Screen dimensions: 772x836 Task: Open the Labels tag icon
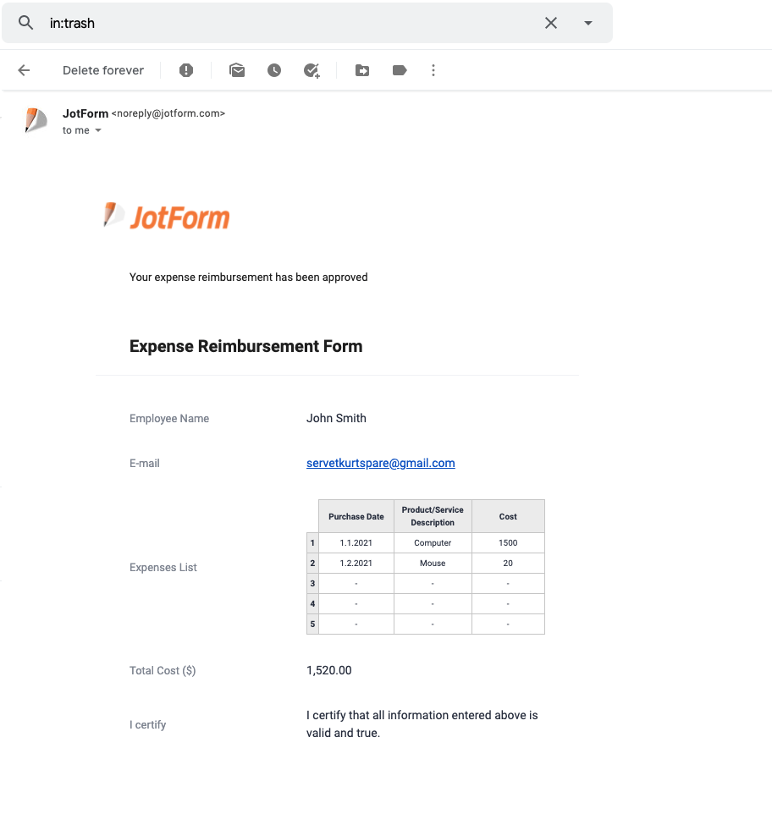[400, 70]
